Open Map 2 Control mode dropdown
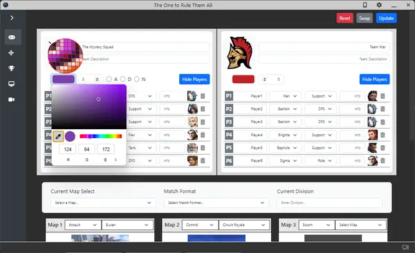This screenshot has height=253, width=415. (x=200, y=225)
